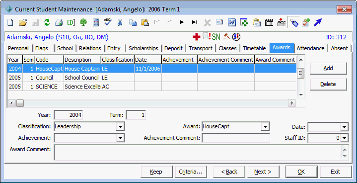
Task: Click the 11/1/2006 date cell
Action: [148, 69]
